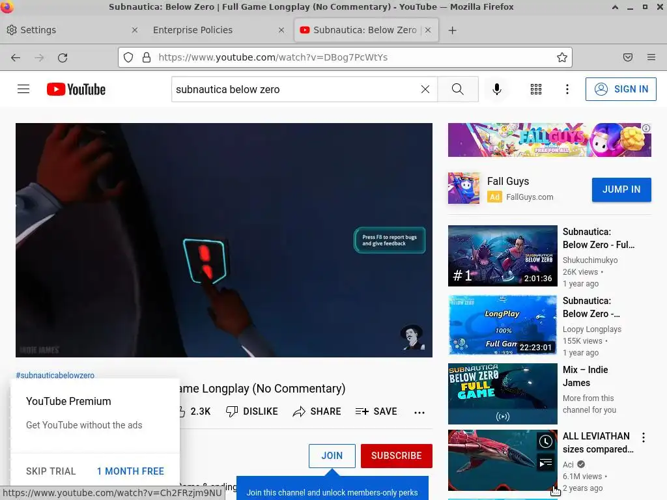Viewport: 667px width, 500px height.
Task: Click Sign In button
Action: tap(621, 89)
